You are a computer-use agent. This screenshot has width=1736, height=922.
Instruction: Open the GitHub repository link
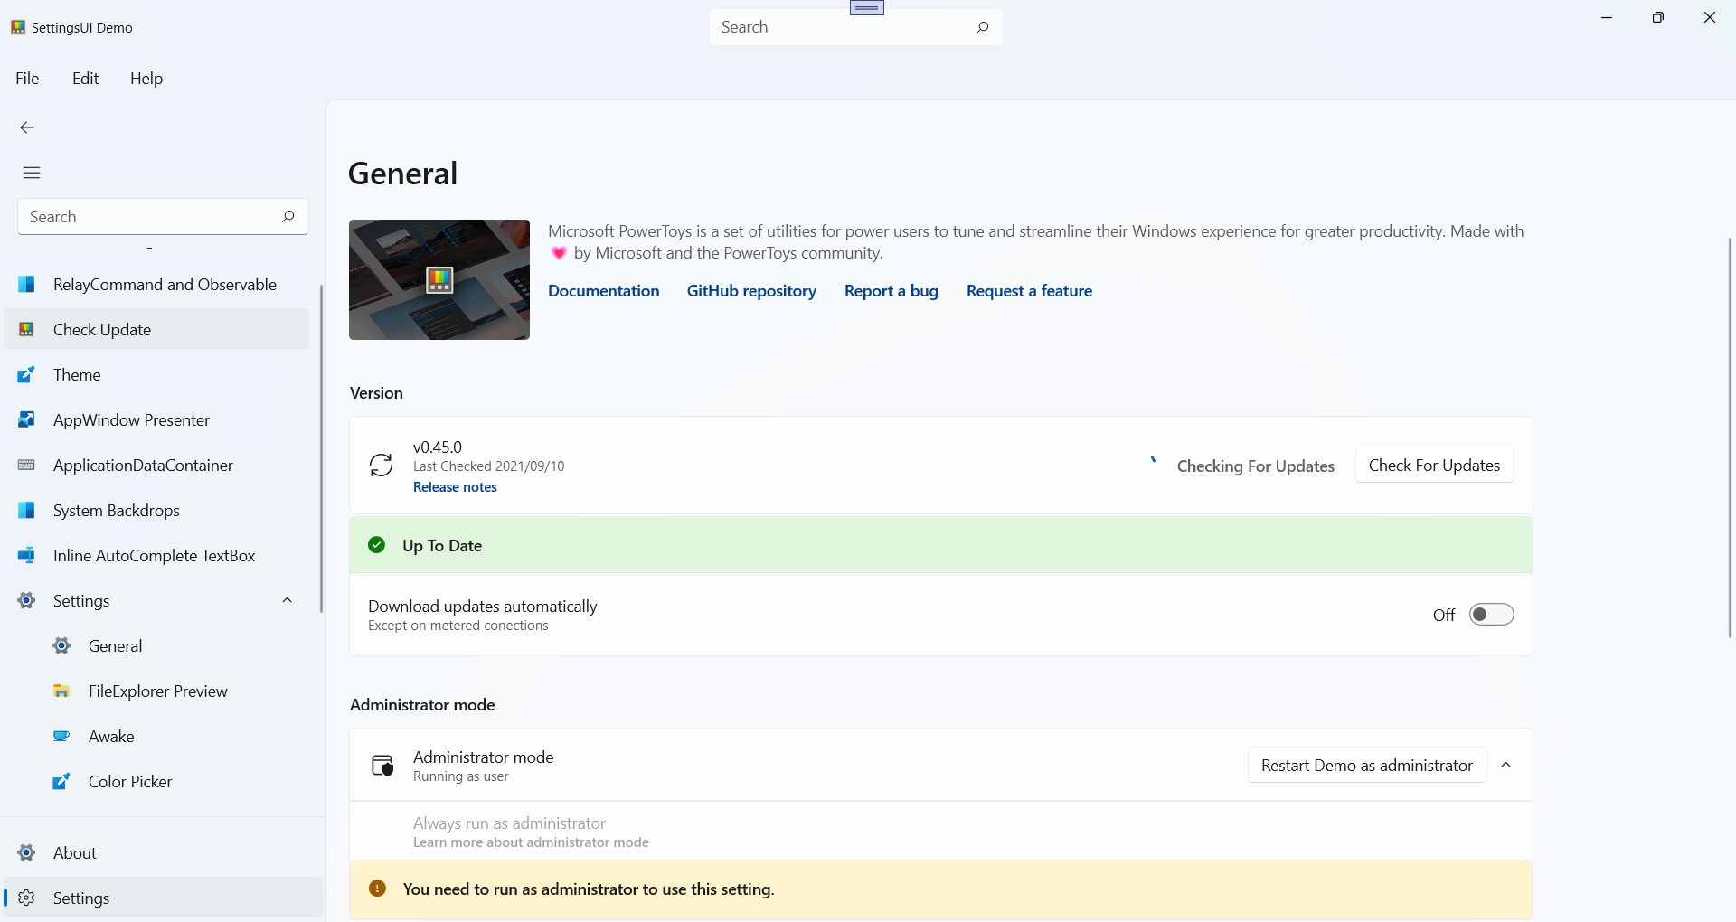751,291
